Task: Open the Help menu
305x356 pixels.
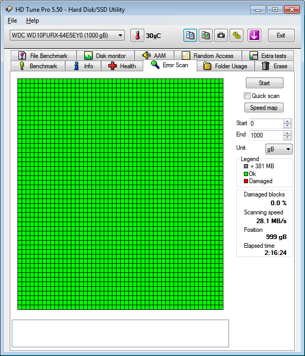Action: click(32, 21)
